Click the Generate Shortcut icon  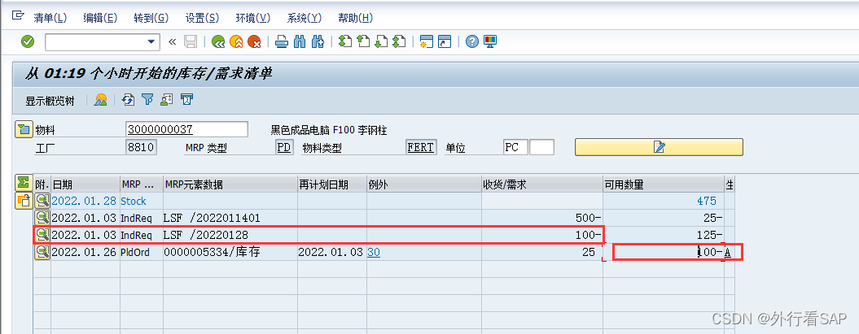point(445,41)
